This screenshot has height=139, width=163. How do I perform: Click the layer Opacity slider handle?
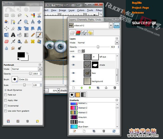point(98,47)
